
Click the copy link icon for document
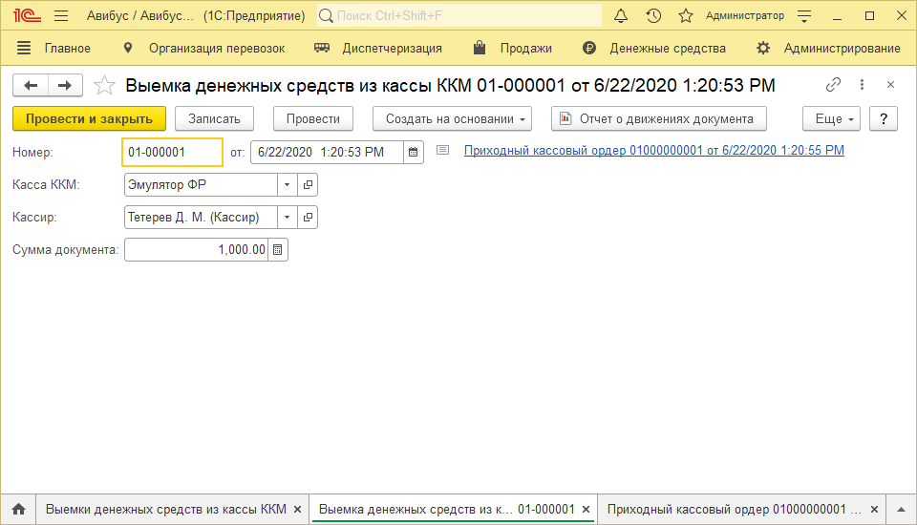click(833, 85)
